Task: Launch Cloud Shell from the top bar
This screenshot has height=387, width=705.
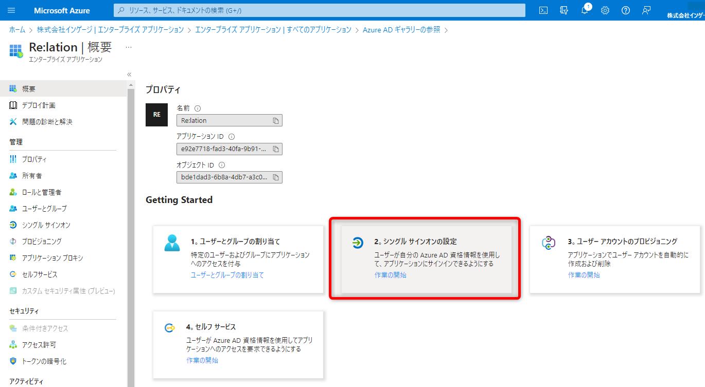Action: pos(543,10)
